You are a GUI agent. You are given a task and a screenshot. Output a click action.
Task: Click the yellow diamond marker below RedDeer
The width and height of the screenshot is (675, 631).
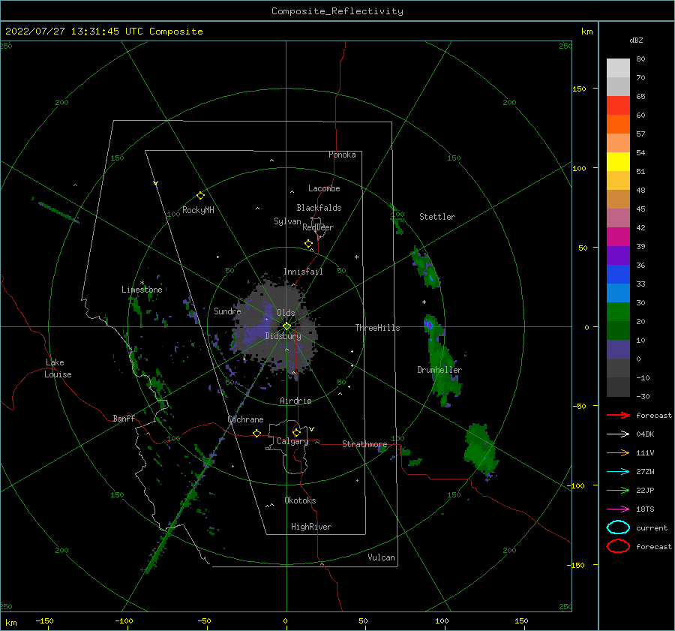[x=308, y=244]
